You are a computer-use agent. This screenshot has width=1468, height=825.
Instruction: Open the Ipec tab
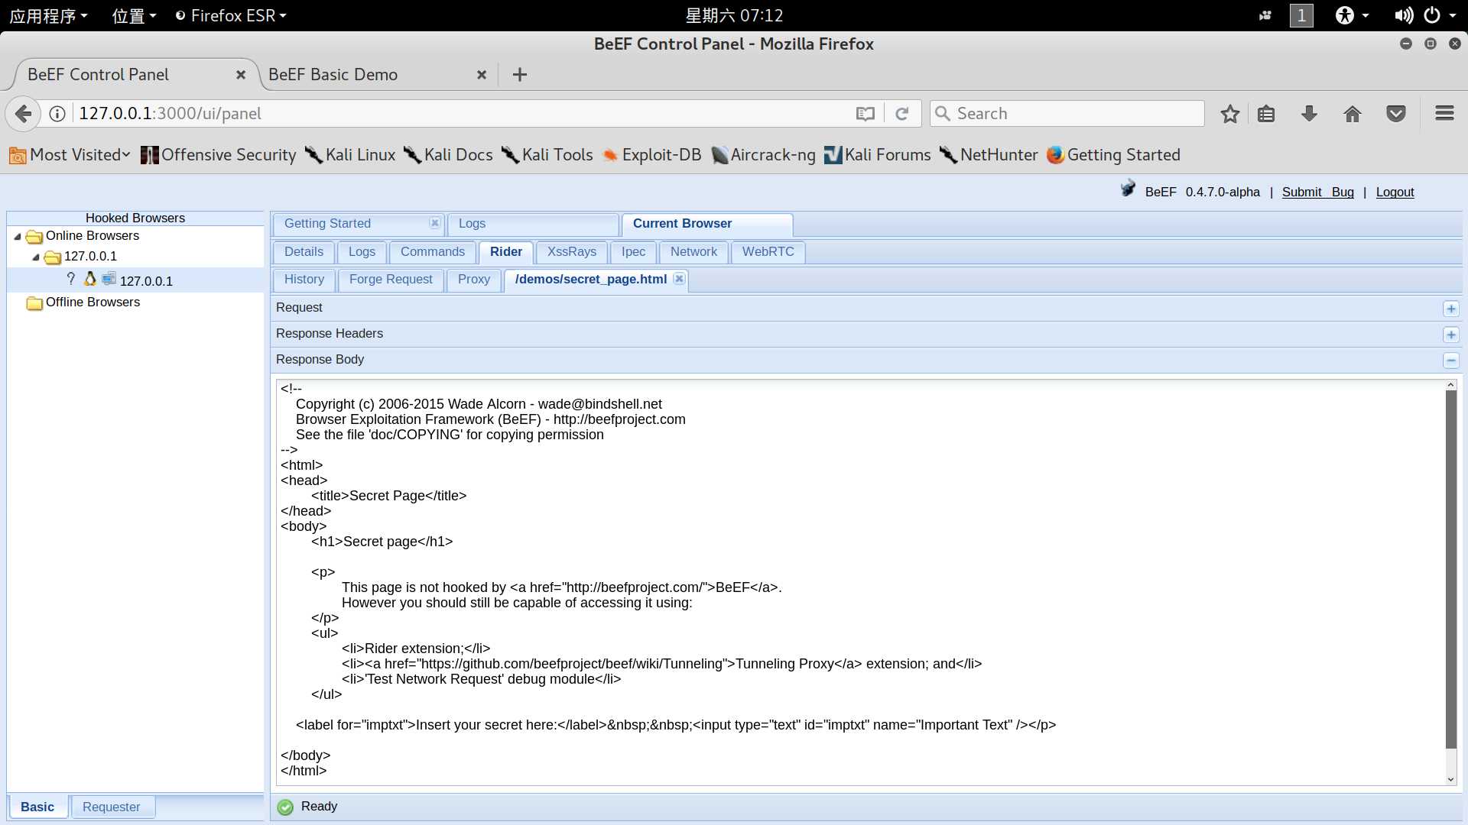(x=633, y=252)
